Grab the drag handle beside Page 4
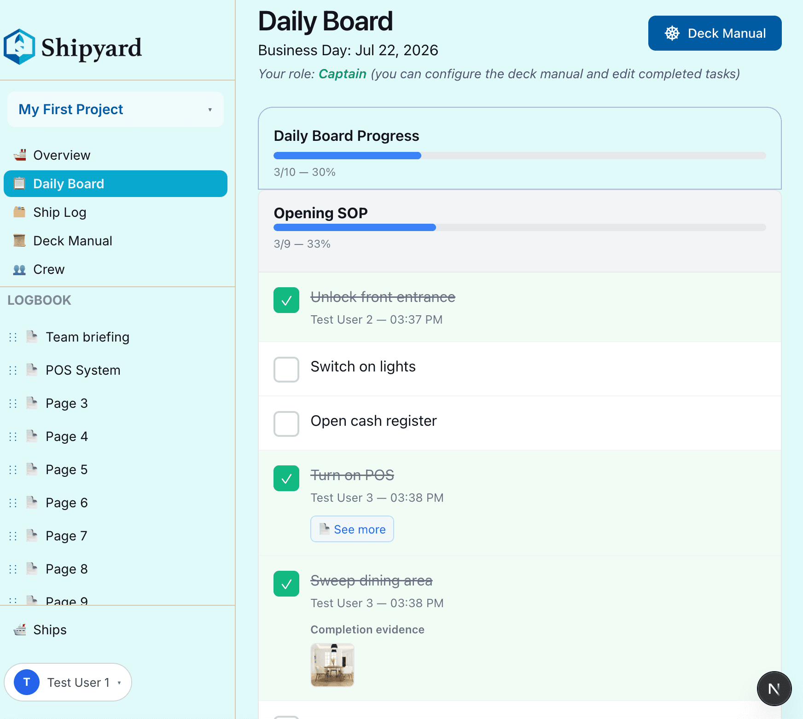This screenshot has height=719, width=803. (13, 437)
